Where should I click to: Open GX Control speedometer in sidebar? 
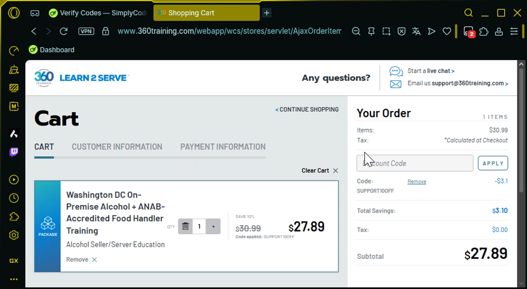tap(14, 51)
